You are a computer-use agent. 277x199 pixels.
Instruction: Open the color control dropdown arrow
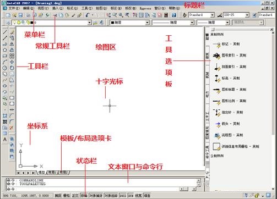point(147,23)
